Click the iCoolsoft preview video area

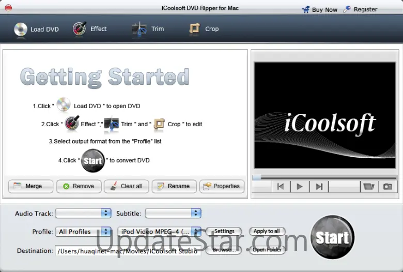tap(325, 115)
